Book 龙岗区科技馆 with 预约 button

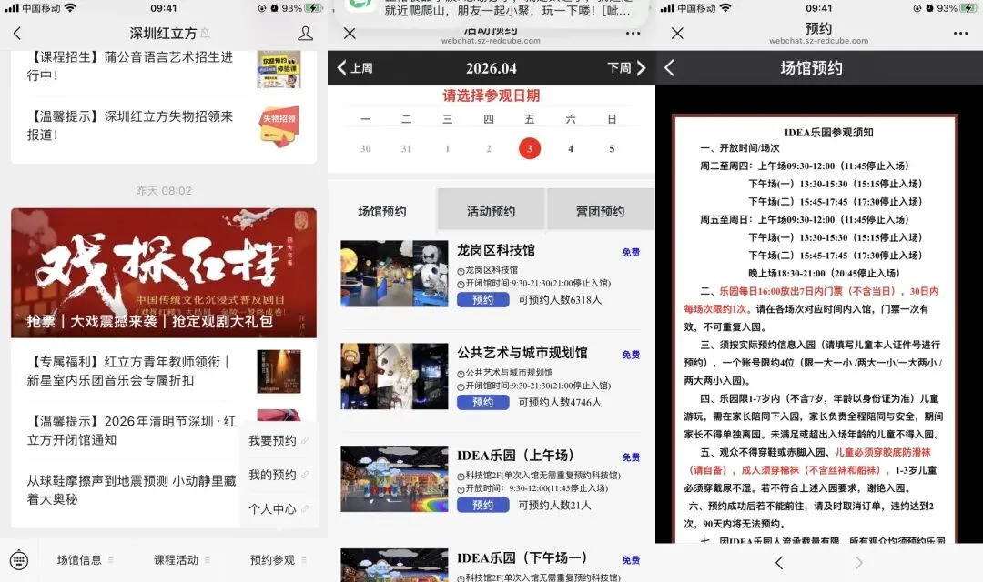click(482, 299)
